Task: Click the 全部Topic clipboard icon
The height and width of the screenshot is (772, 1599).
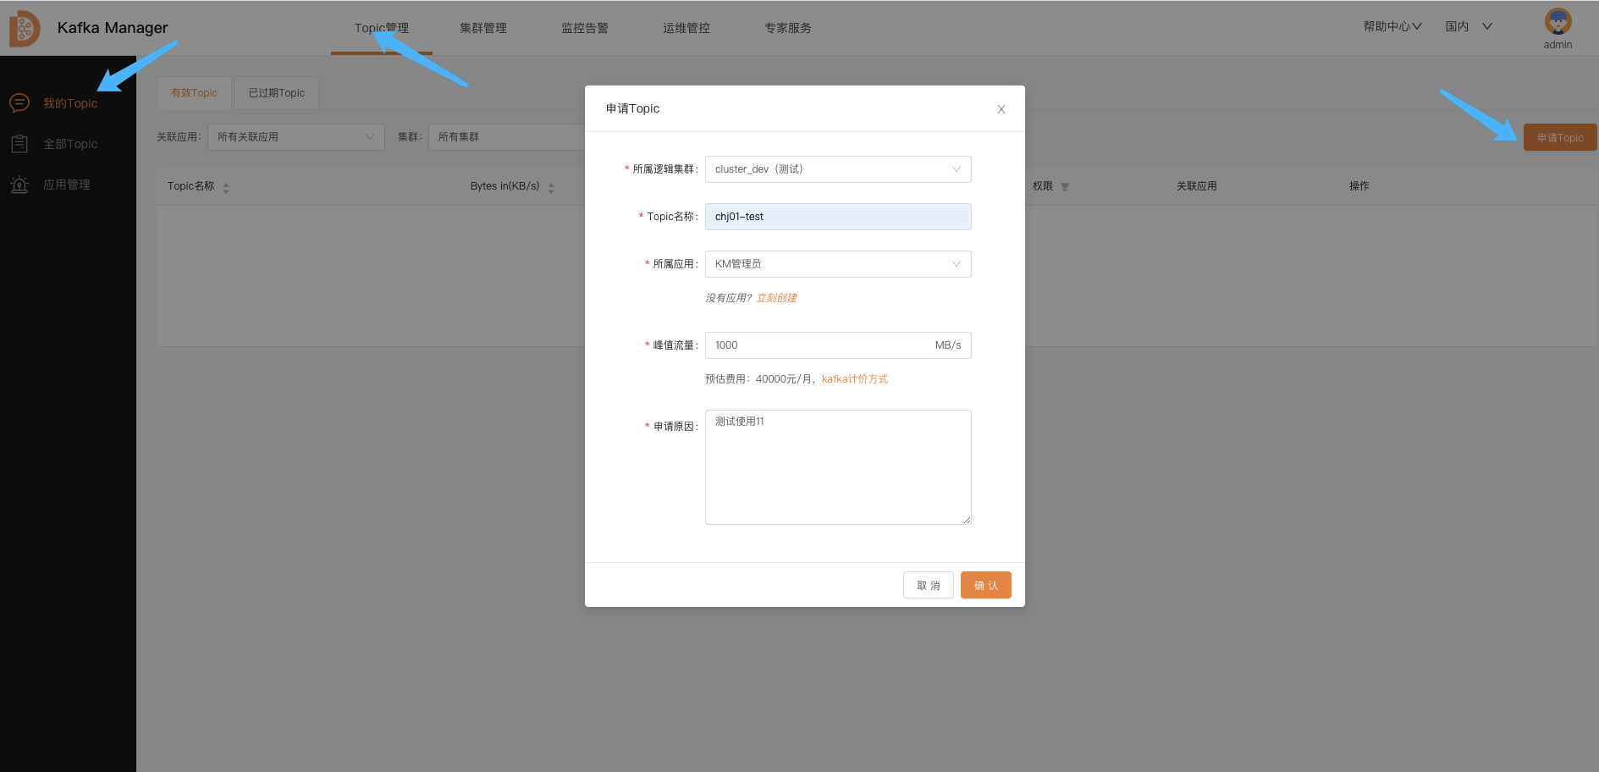Action: point(19,144)
